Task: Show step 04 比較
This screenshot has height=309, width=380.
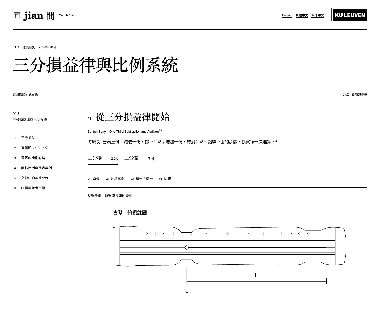Action: (165, 179)
